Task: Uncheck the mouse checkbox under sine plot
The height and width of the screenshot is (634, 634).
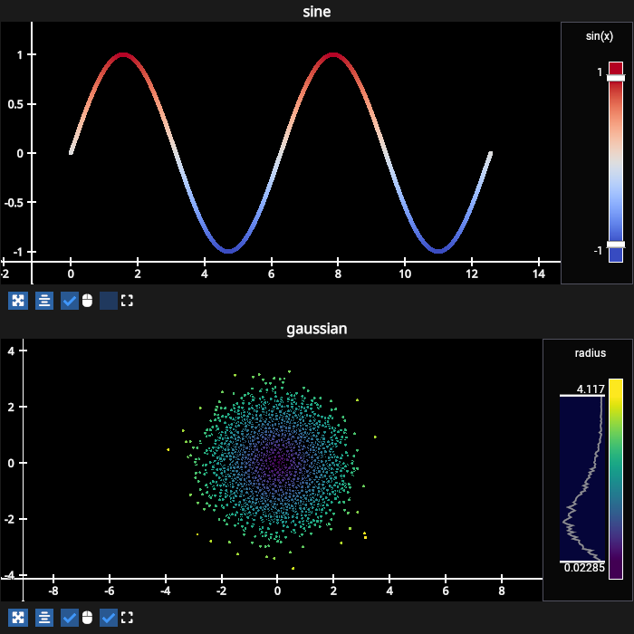Action: 70,301
